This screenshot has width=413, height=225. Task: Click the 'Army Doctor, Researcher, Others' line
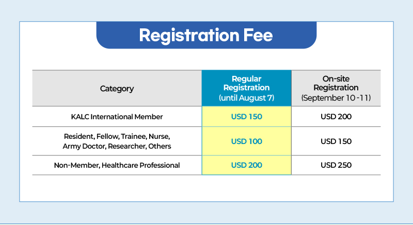click(117, 147)
